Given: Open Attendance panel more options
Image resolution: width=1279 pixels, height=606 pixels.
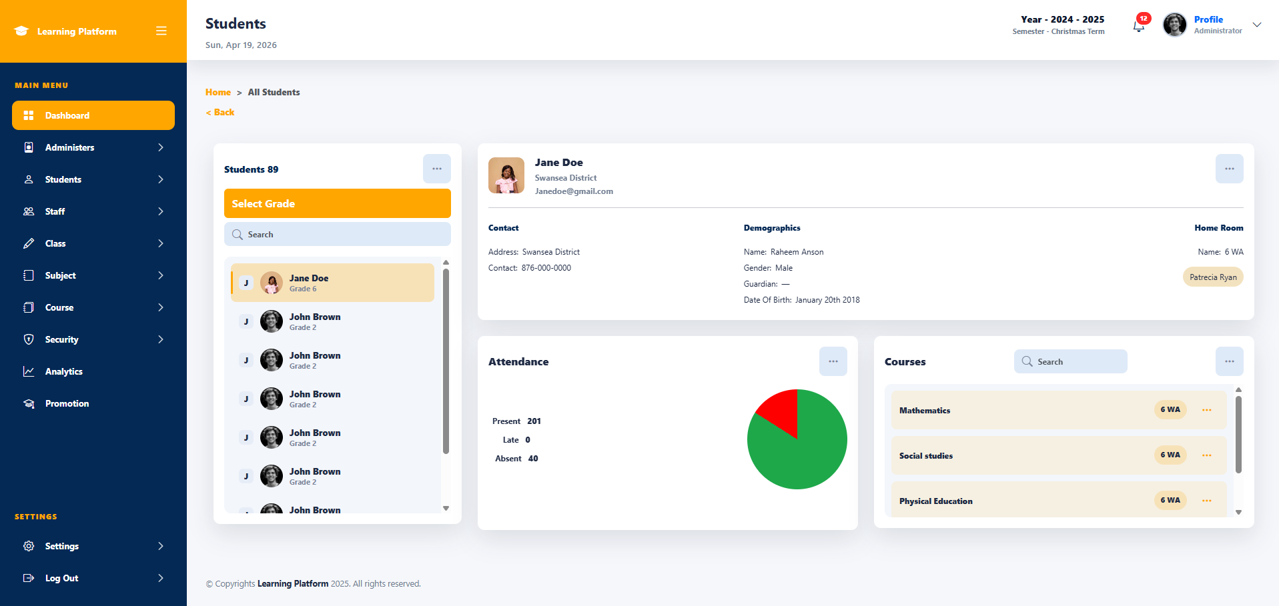Looking at the screenshot, I should (833, 361).
